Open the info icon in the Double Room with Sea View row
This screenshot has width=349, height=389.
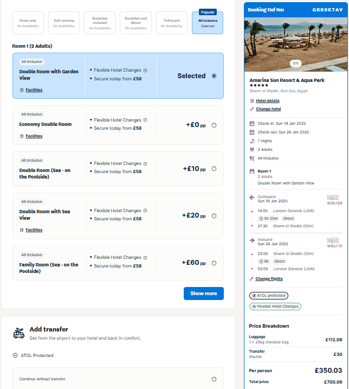145,211
